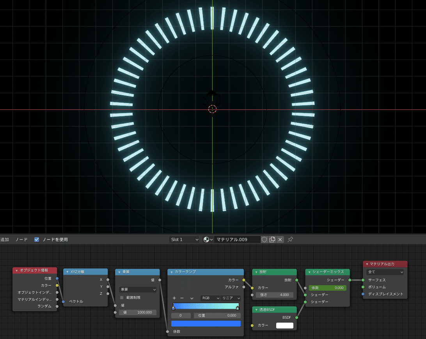Open the material browse sphere icon
426x339 pixels.
click(x=208, y=239)
